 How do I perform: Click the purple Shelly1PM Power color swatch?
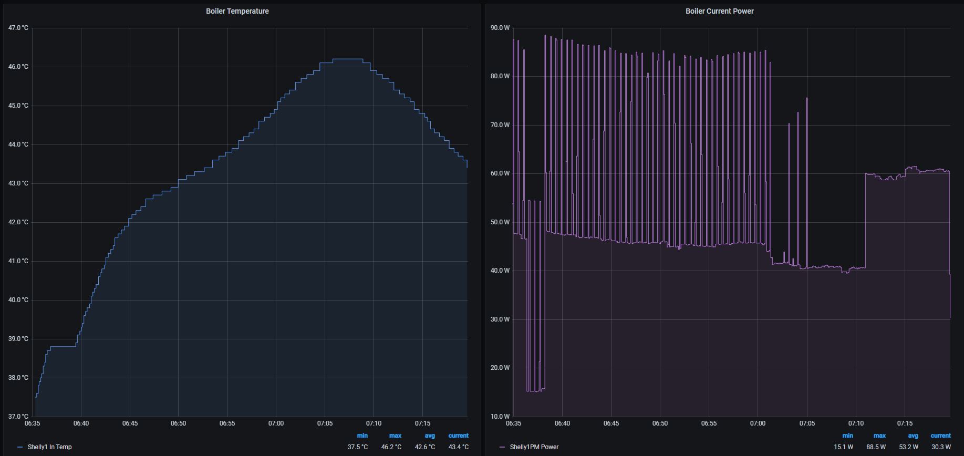coord(502,447)
